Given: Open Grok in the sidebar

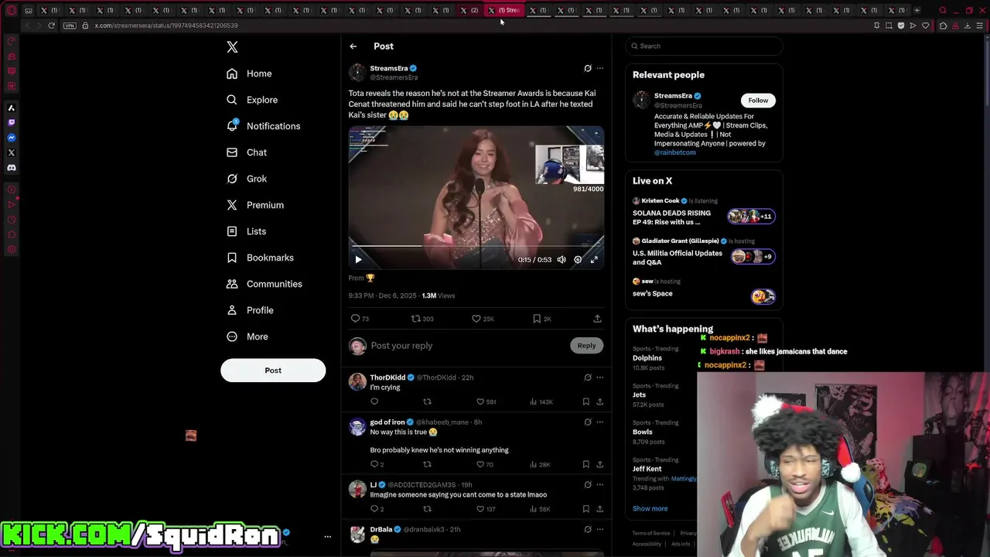Looking at the screenshot, I should (247, 179).
